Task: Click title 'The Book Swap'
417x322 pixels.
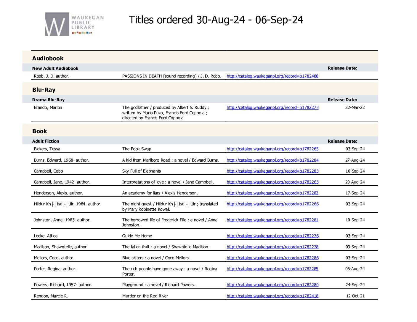Action: [137, 149]
